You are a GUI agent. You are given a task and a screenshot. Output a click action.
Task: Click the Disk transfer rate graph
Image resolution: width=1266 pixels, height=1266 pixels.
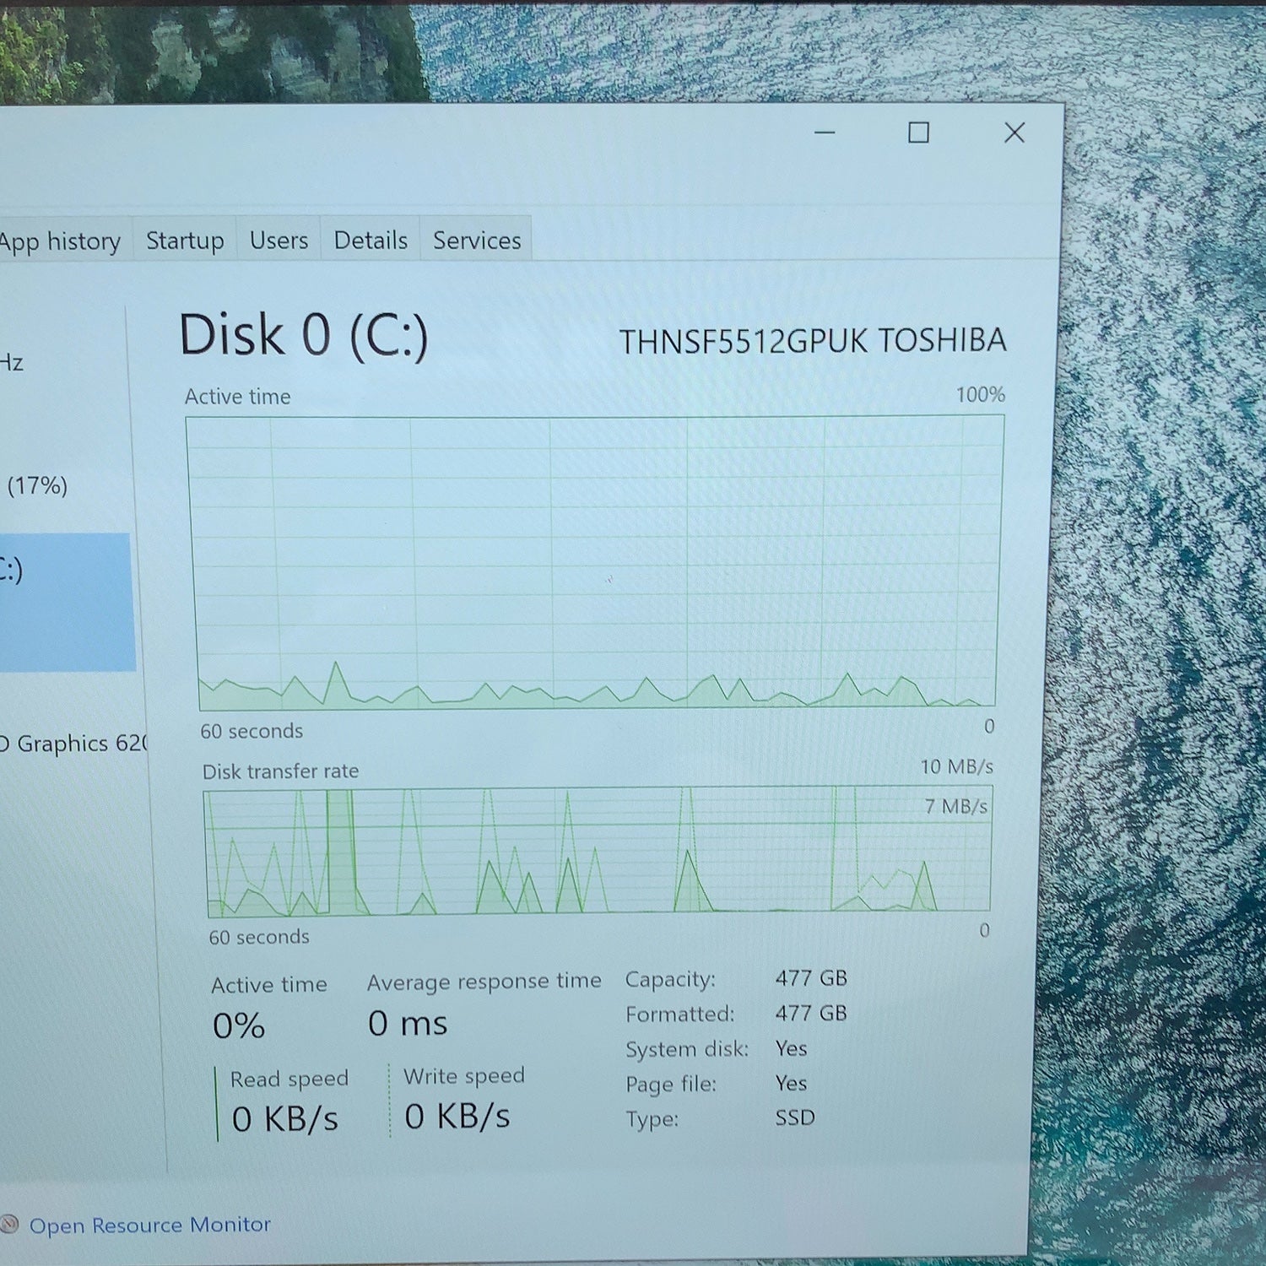(x=598, y=851)
